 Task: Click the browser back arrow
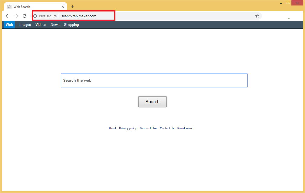(x=8, y=16)
